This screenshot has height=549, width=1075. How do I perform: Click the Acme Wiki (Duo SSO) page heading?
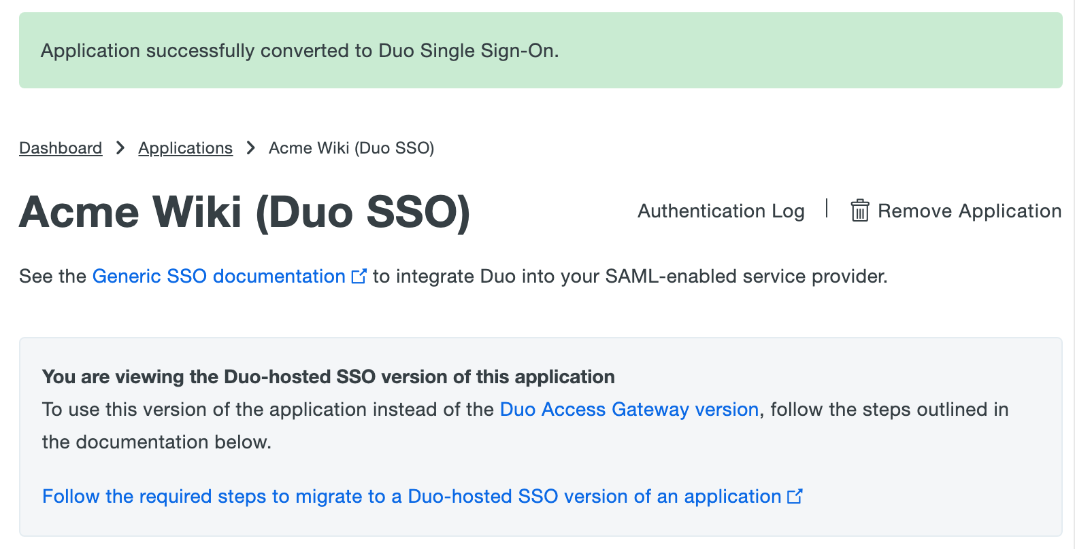245,212
